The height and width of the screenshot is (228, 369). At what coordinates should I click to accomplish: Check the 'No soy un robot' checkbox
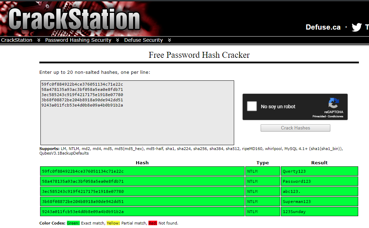[x=252, y=106]
